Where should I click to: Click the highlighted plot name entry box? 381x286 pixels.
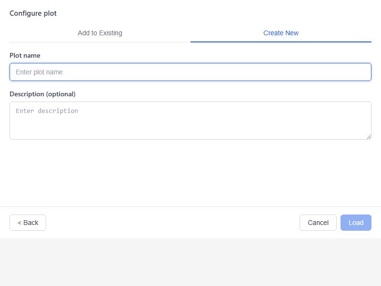(x=190, y=71)
